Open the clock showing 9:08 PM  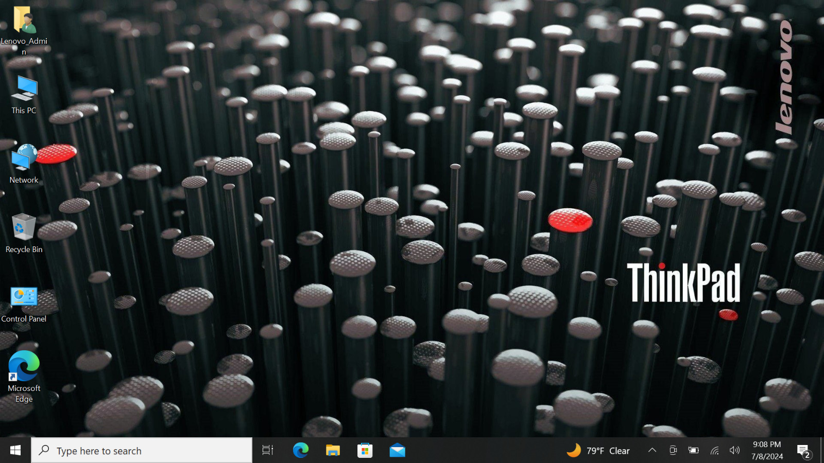[x=767, y=451]
